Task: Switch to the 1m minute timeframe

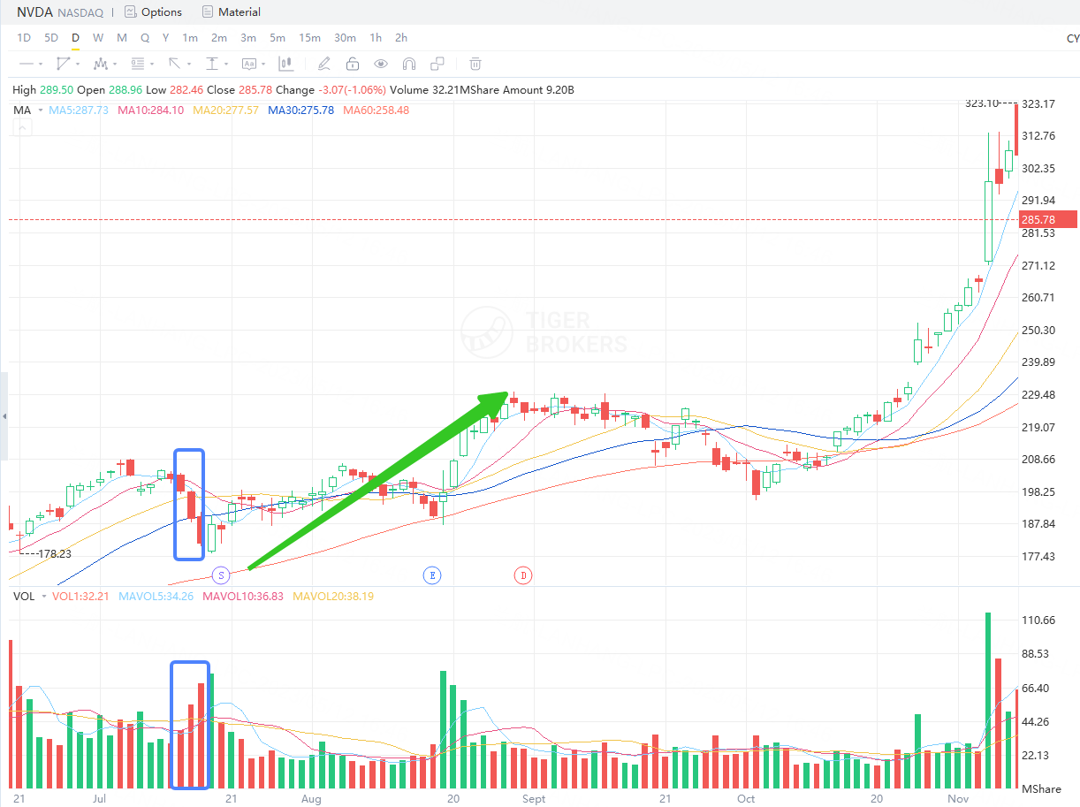Action: point(190,37)
